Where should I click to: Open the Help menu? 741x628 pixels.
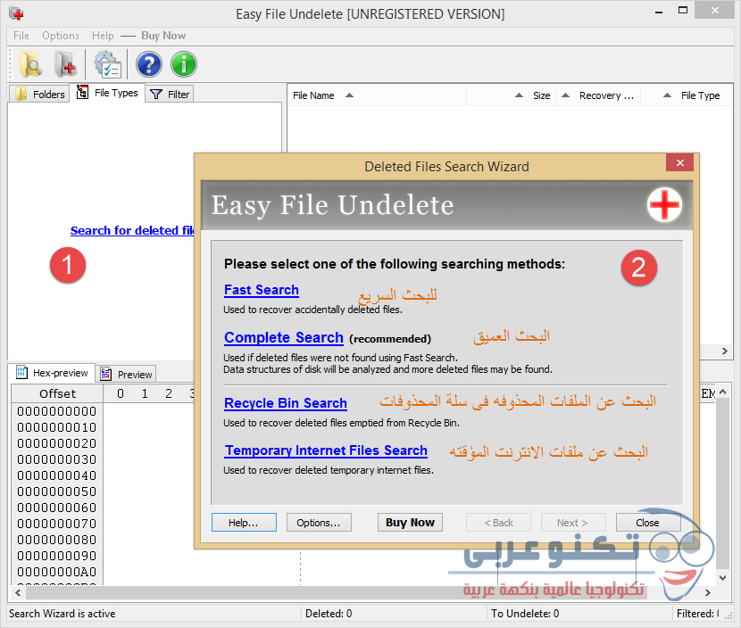tap(103, 36)
